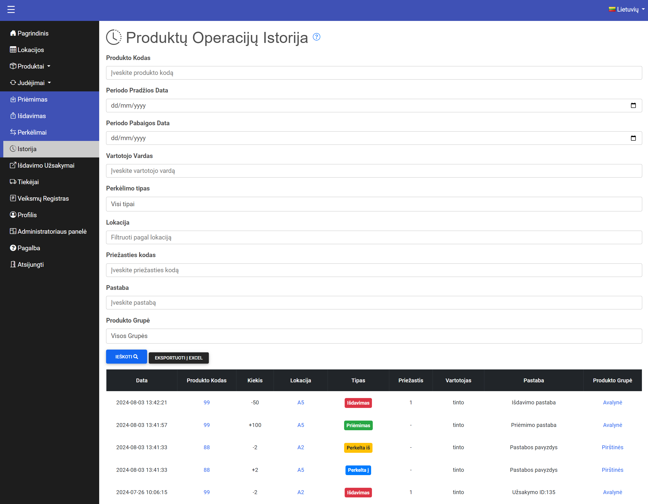Go to Priėmimas in sidebar
The width and height of the screenshot is (648, 504).
32,99
